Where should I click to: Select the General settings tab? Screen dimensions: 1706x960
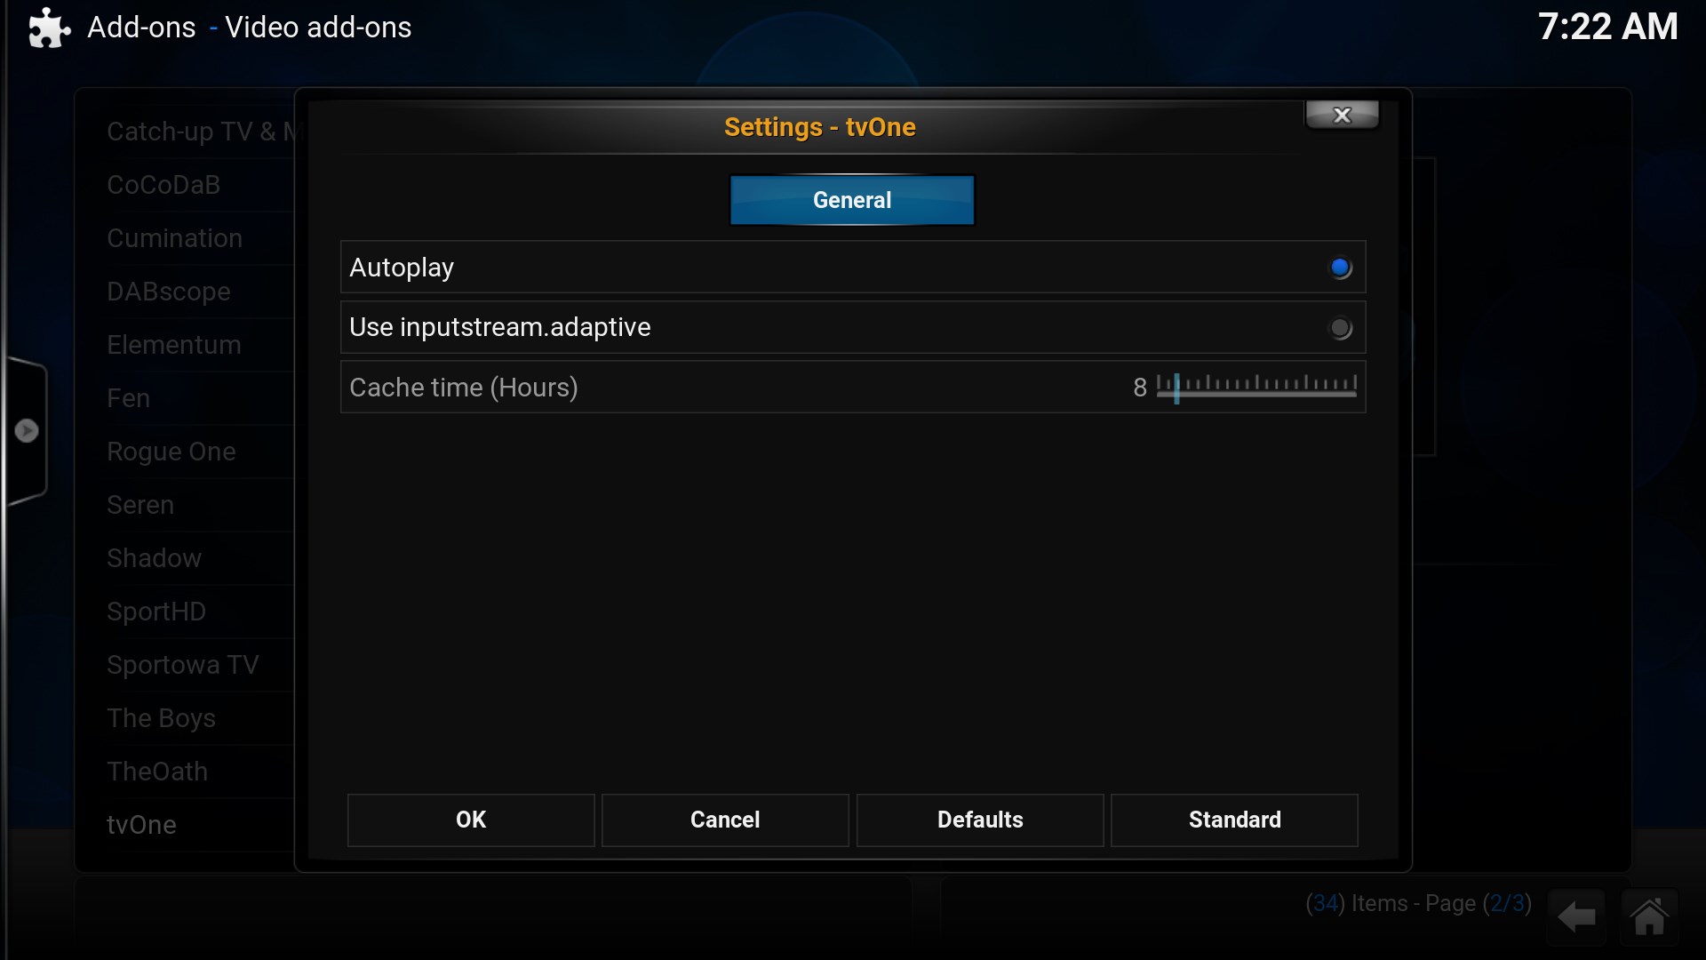(x=852, y=200)
